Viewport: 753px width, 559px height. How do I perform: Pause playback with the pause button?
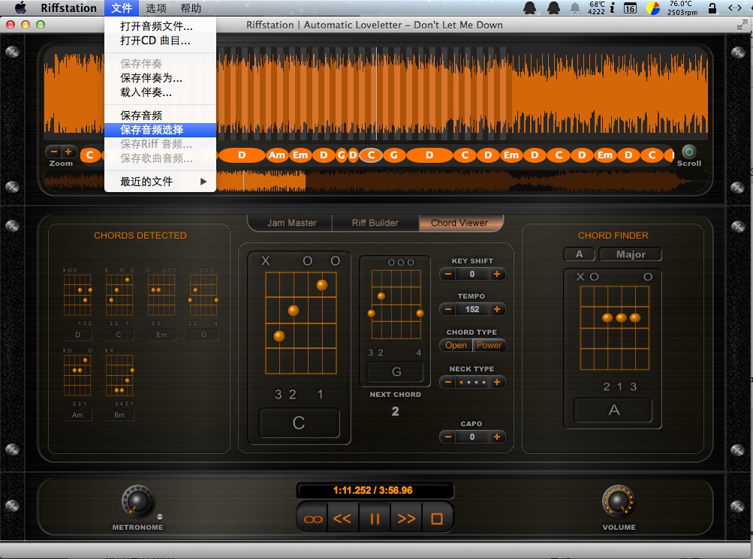[375, 518]
